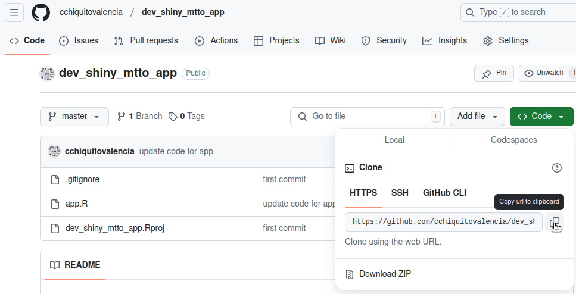This screenshot has height=294, width=576.
Task: Select the README tab
Action: (75, 265)
